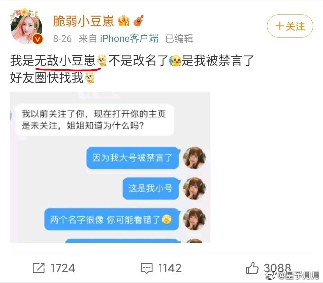
Task: Open comments via the speech bubble icon
Action: coord(147,268)
